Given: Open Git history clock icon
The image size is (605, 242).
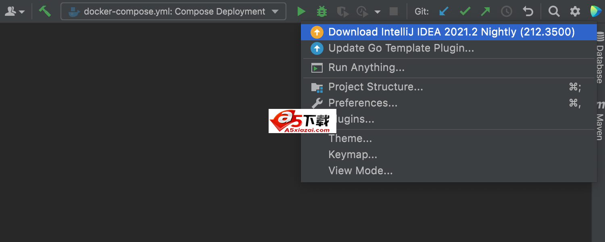Looking at the screenshot, I should click(506, 11).
